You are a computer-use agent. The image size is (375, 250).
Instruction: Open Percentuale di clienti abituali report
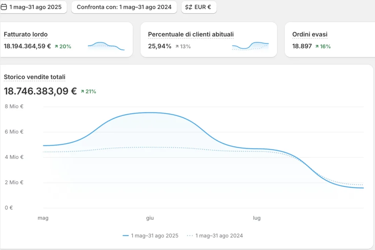click(191, 35)
